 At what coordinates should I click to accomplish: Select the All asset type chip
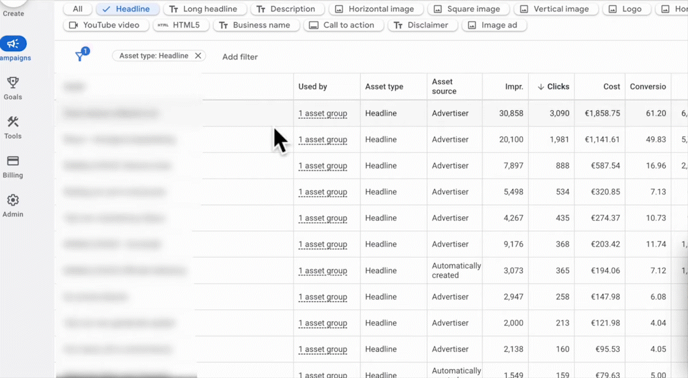tap(78, 9)
